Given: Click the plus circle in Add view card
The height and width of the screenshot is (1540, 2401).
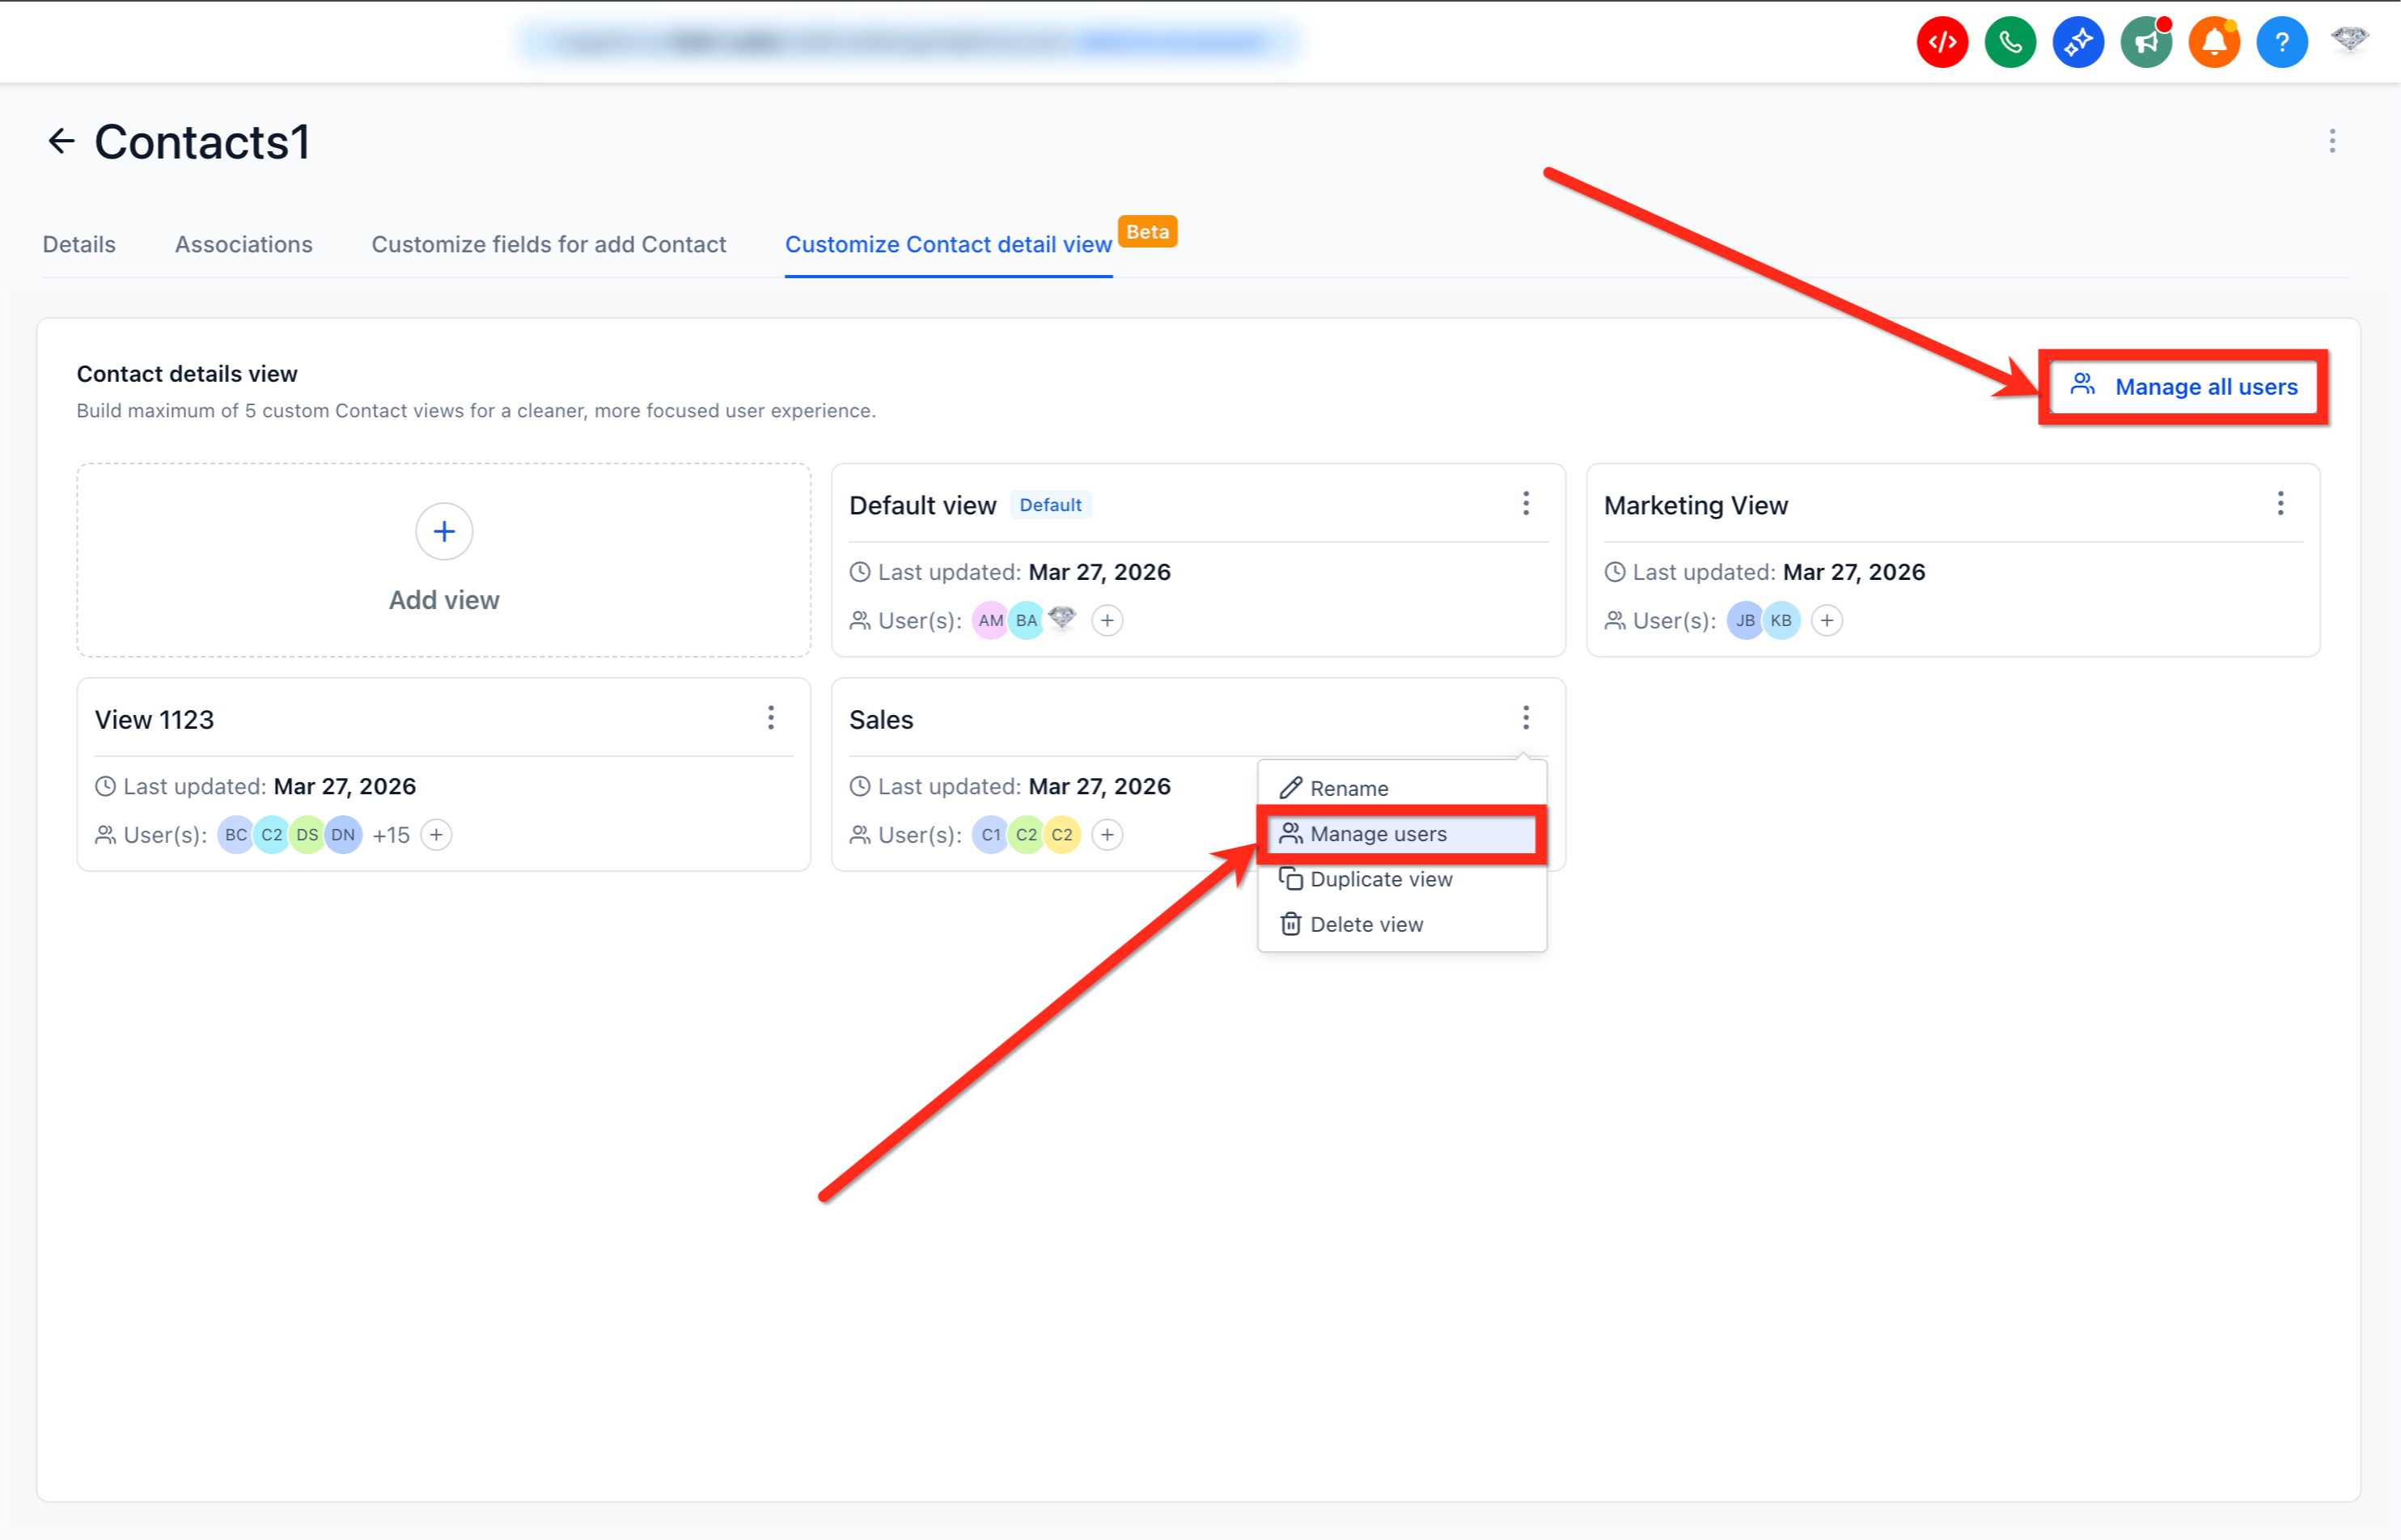Looking at the screenshot, I should 444,532.
